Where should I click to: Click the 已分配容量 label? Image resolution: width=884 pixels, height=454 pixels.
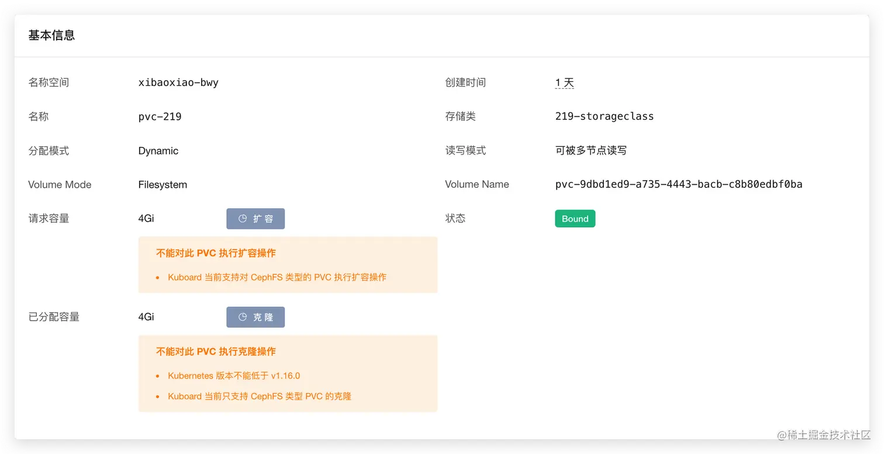click(x=54, y=317)
